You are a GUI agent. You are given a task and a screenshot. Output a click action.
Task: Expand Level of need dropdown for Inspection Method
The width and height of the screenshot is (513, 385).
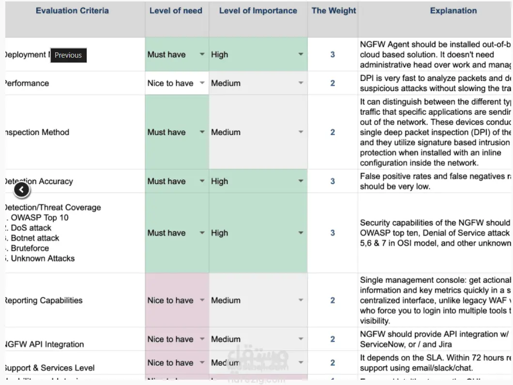[x=202, y=132]
